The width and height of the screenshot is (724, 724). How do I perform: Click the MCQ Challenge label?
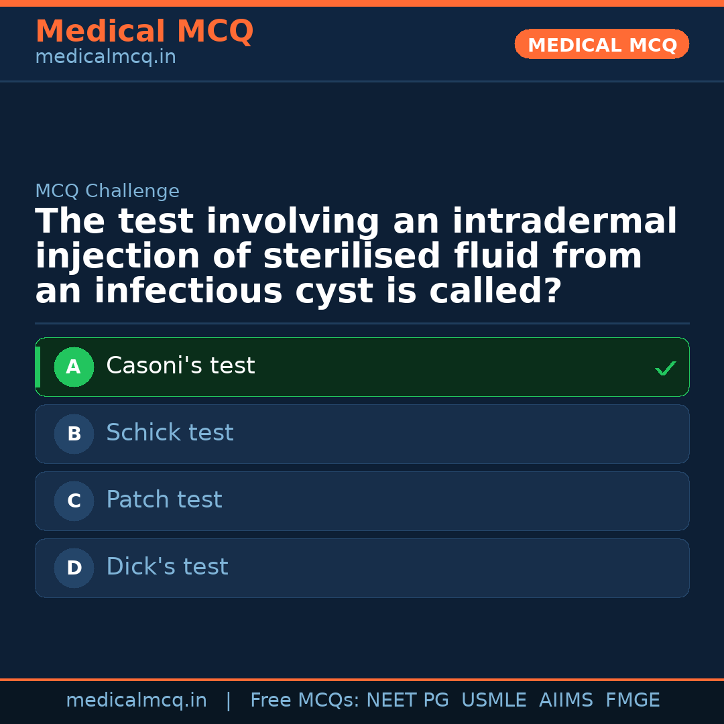tap(107, 191)
